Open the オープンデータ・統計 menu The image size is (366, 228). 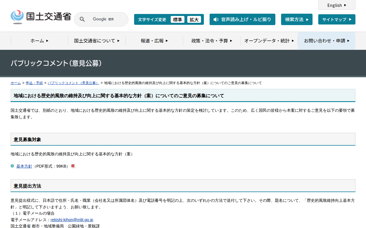[x=269, y=41]
